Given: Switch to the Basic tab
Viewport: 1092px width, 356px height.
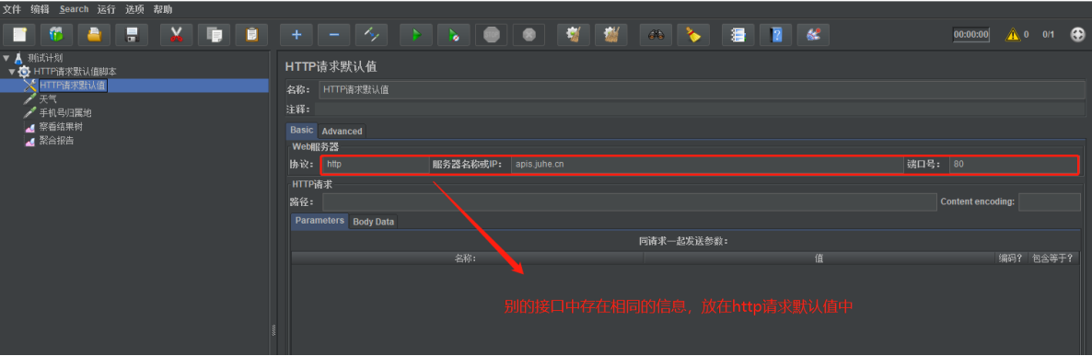Looking at the screenshot, I should (x=302, y=130).
